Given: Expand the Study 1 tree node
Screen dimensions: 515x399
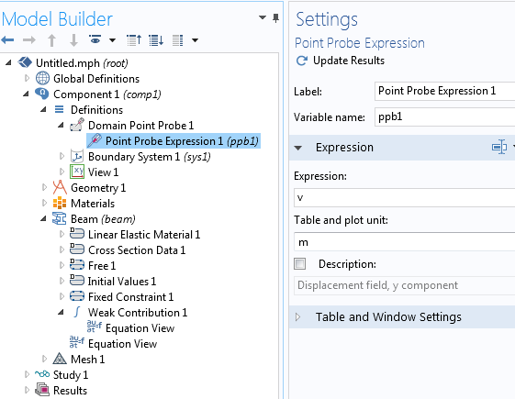Looking at the screenshot, I should [27, 374].
